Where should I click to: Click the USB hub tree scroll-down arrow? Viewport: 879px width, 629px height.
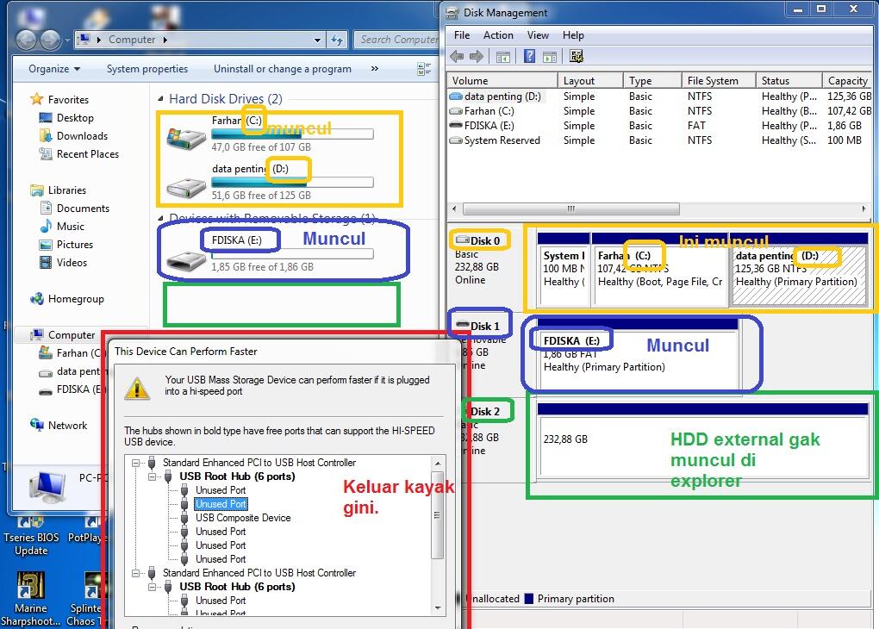[x=438, y=608]
